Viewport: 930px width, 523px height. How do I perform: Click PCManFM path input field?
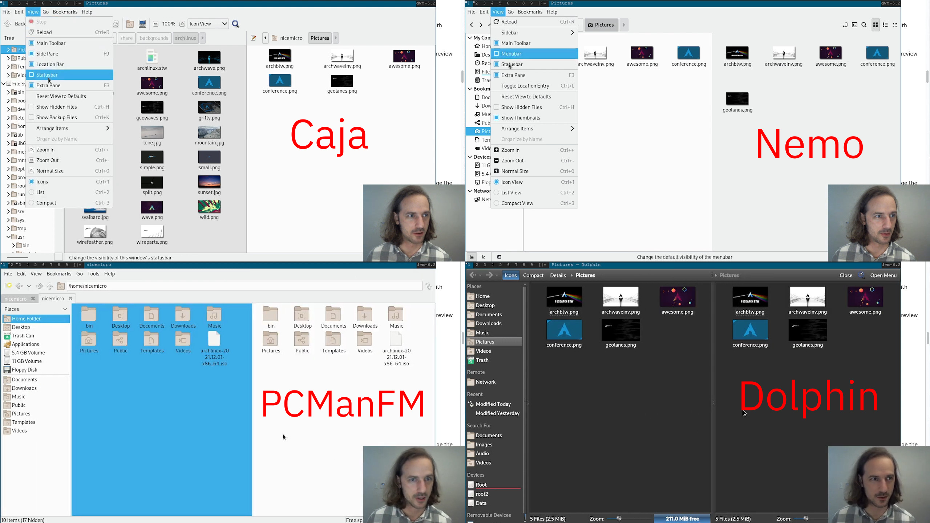point(244,286)
